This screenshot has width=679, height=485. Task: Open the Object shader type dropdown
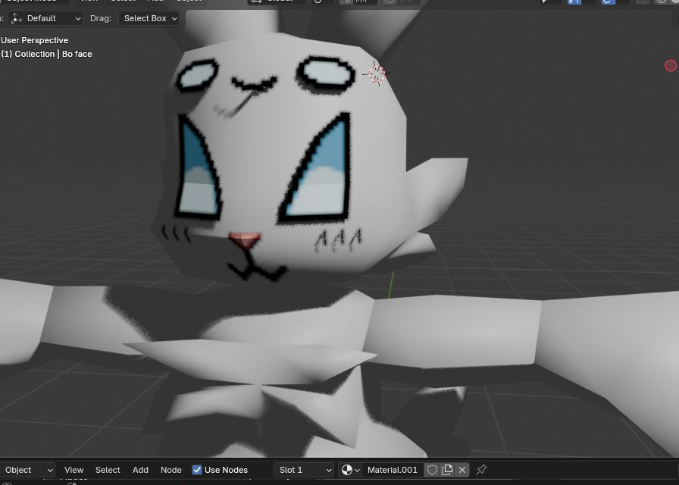pyautogui.click(x=27, y=470)
